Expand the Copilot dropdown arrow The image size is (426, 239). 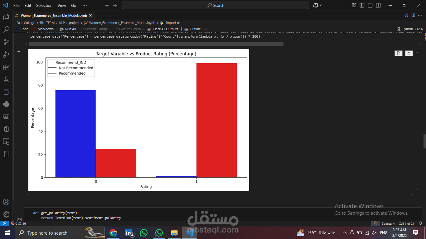pyautogui.click(x=321, y=5)
